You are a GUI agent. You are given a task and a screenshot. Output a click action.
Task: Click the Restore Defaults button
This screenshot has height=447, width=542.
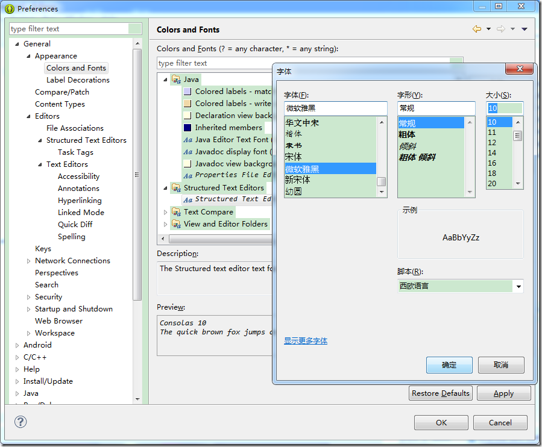pos(440,393)
